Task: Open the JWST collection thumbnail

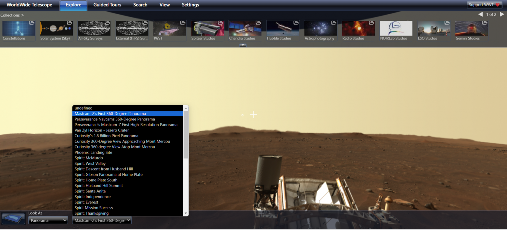Action: (169, 31)
